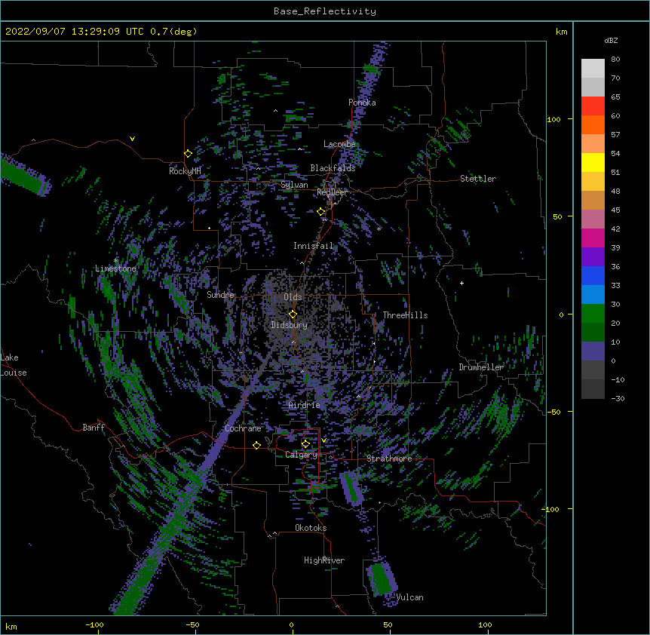The image size is (650, 635).
Task: Select the Sylvan label
Action: 294,185
